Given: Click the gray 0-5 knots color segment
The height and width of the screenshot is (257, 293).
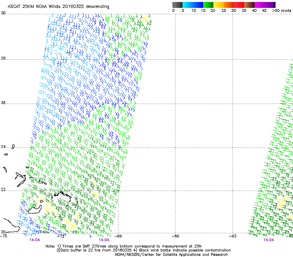Looking at the screenshot, I should pyautogui.click(x=177, y=5).
